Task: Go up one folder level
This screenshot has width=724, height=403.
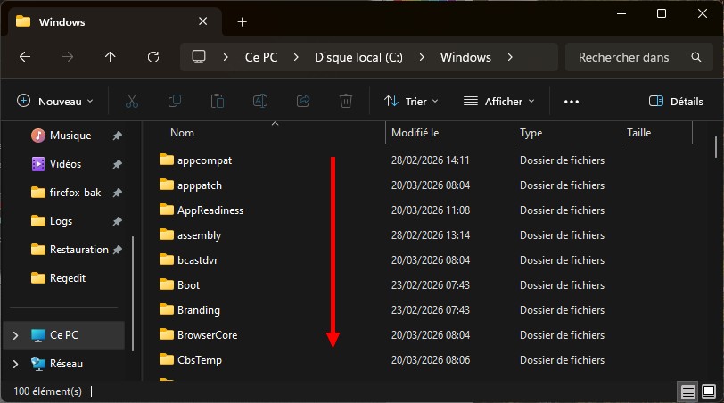Action: coord(111,57)
